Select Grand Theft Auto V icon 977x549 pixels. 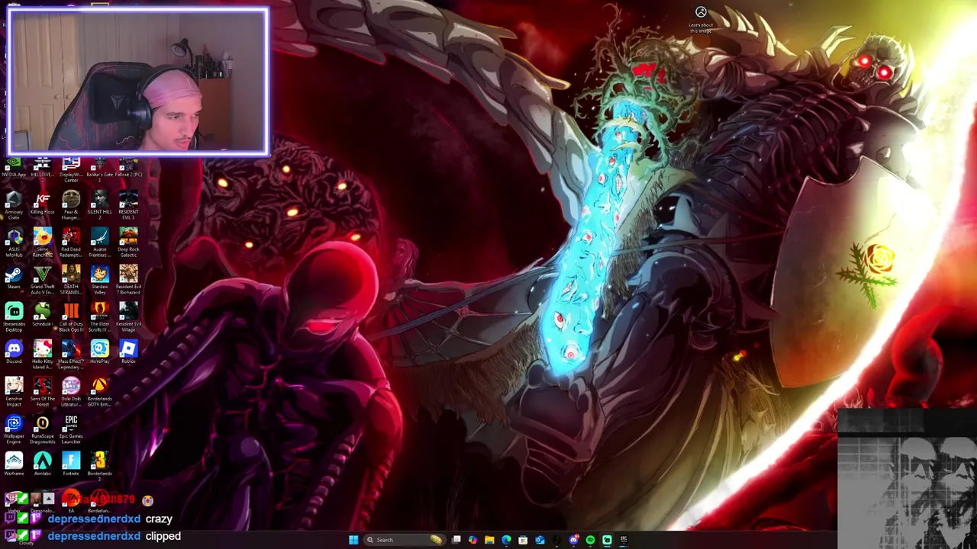(x=43, y=279)
